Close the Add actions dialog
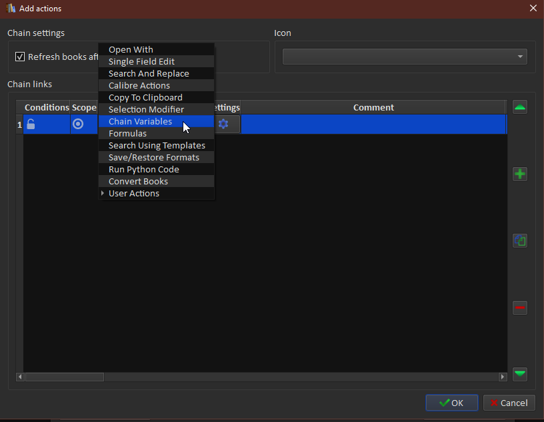Viewport: 544px width, 422px height. point(533,8)
